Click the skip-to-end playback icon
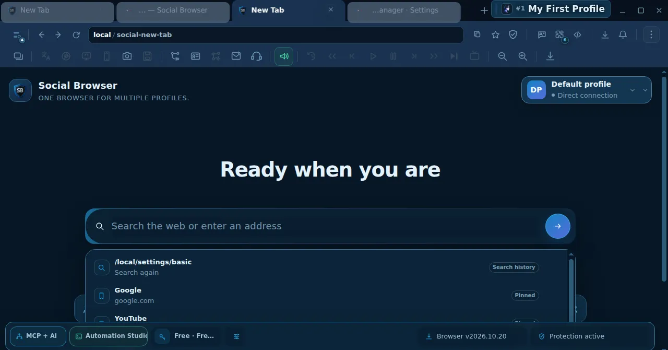The width and height of the screenshot is (668, 350). pos(454,56)
